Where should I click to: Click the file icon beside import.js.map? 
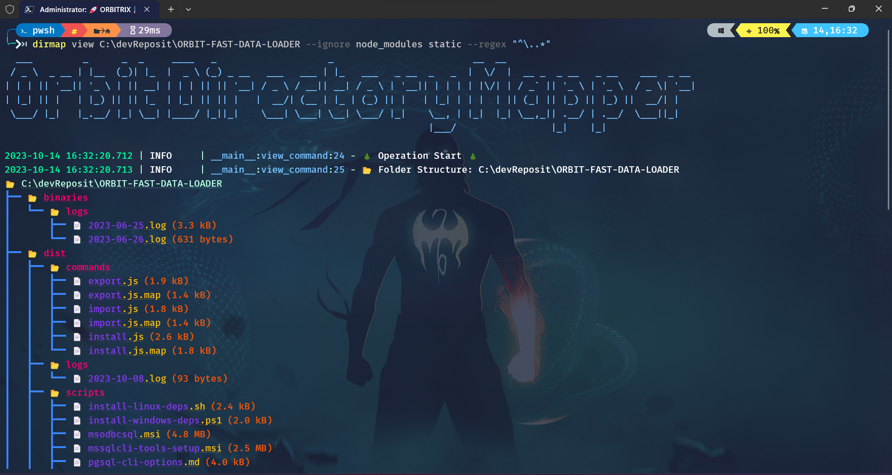(77, 323)
